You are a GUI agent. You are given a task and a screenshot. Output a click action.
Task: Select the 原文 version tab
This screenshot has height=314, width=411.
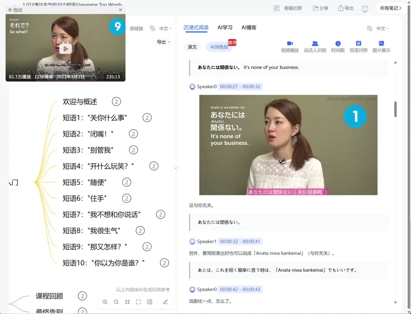(192, 47)
